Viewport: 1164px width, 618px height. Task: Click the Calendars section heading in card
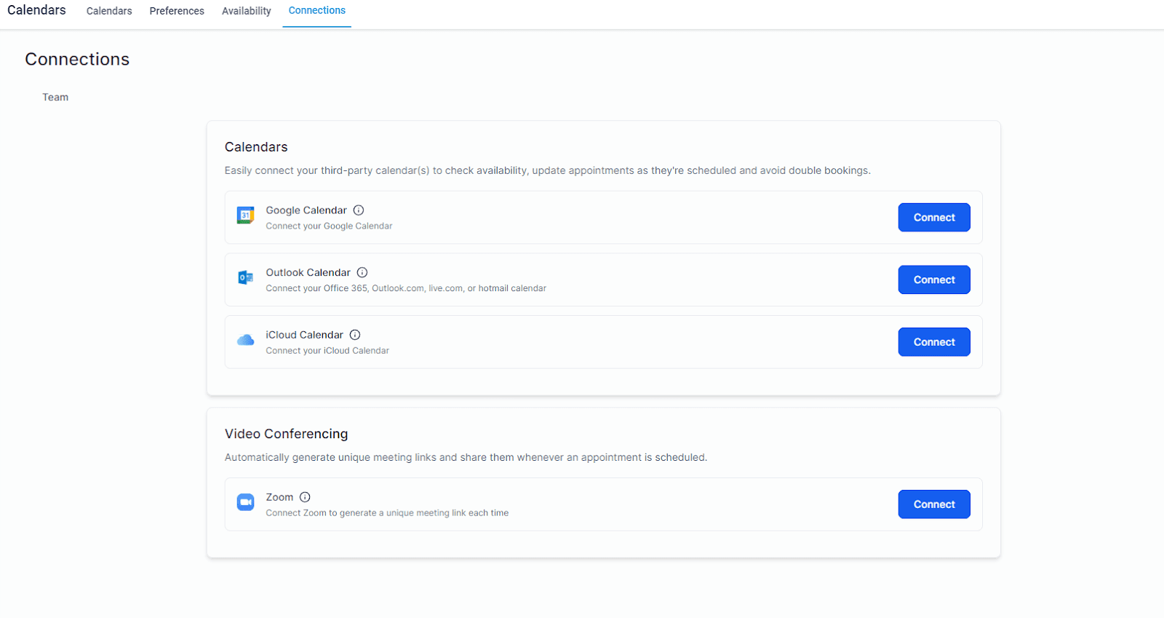256,147
